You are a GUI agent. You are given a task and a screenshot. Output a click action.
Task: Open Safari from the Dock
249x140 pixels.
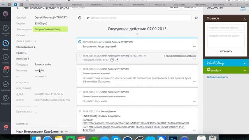click(47, 138)
